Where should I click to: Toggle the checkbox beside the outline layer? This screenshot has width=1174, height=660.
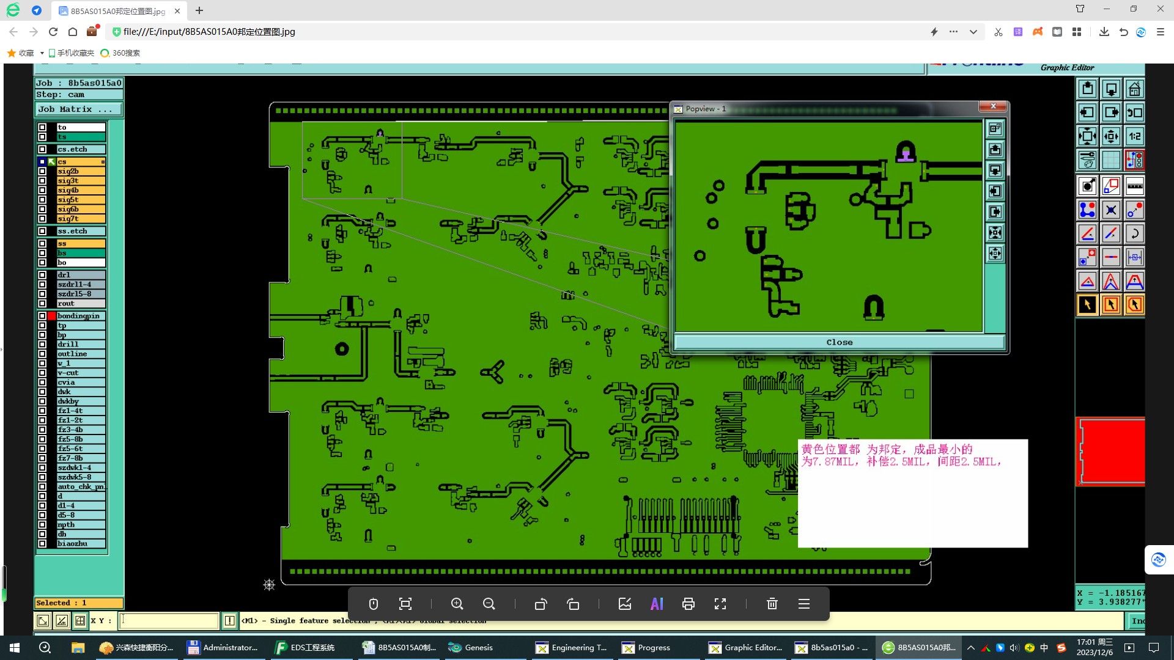42,354
